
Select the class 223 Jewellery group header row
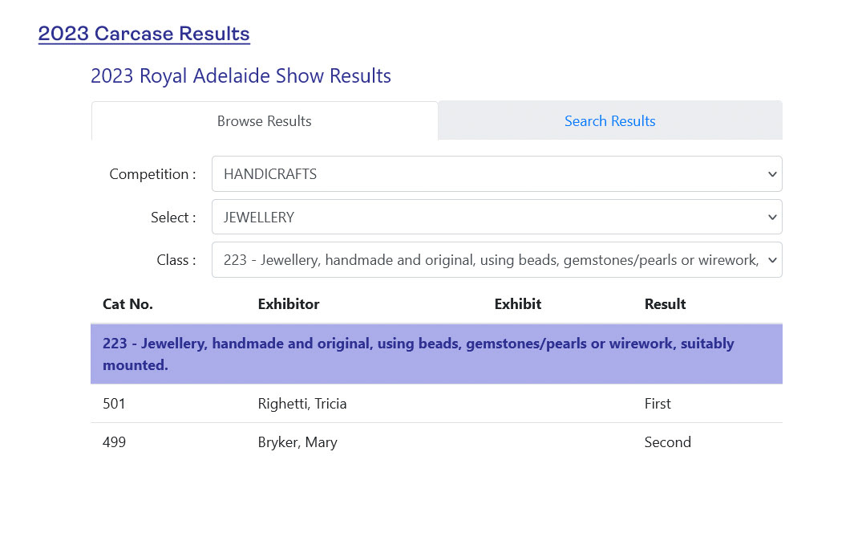436,354
